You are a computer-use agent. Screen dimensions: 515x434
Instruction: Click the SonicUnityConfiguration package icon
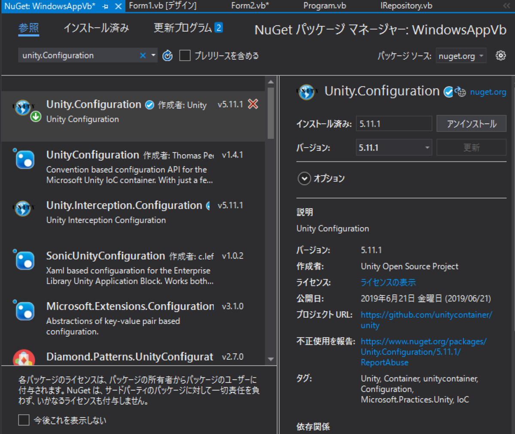point(24,260)
